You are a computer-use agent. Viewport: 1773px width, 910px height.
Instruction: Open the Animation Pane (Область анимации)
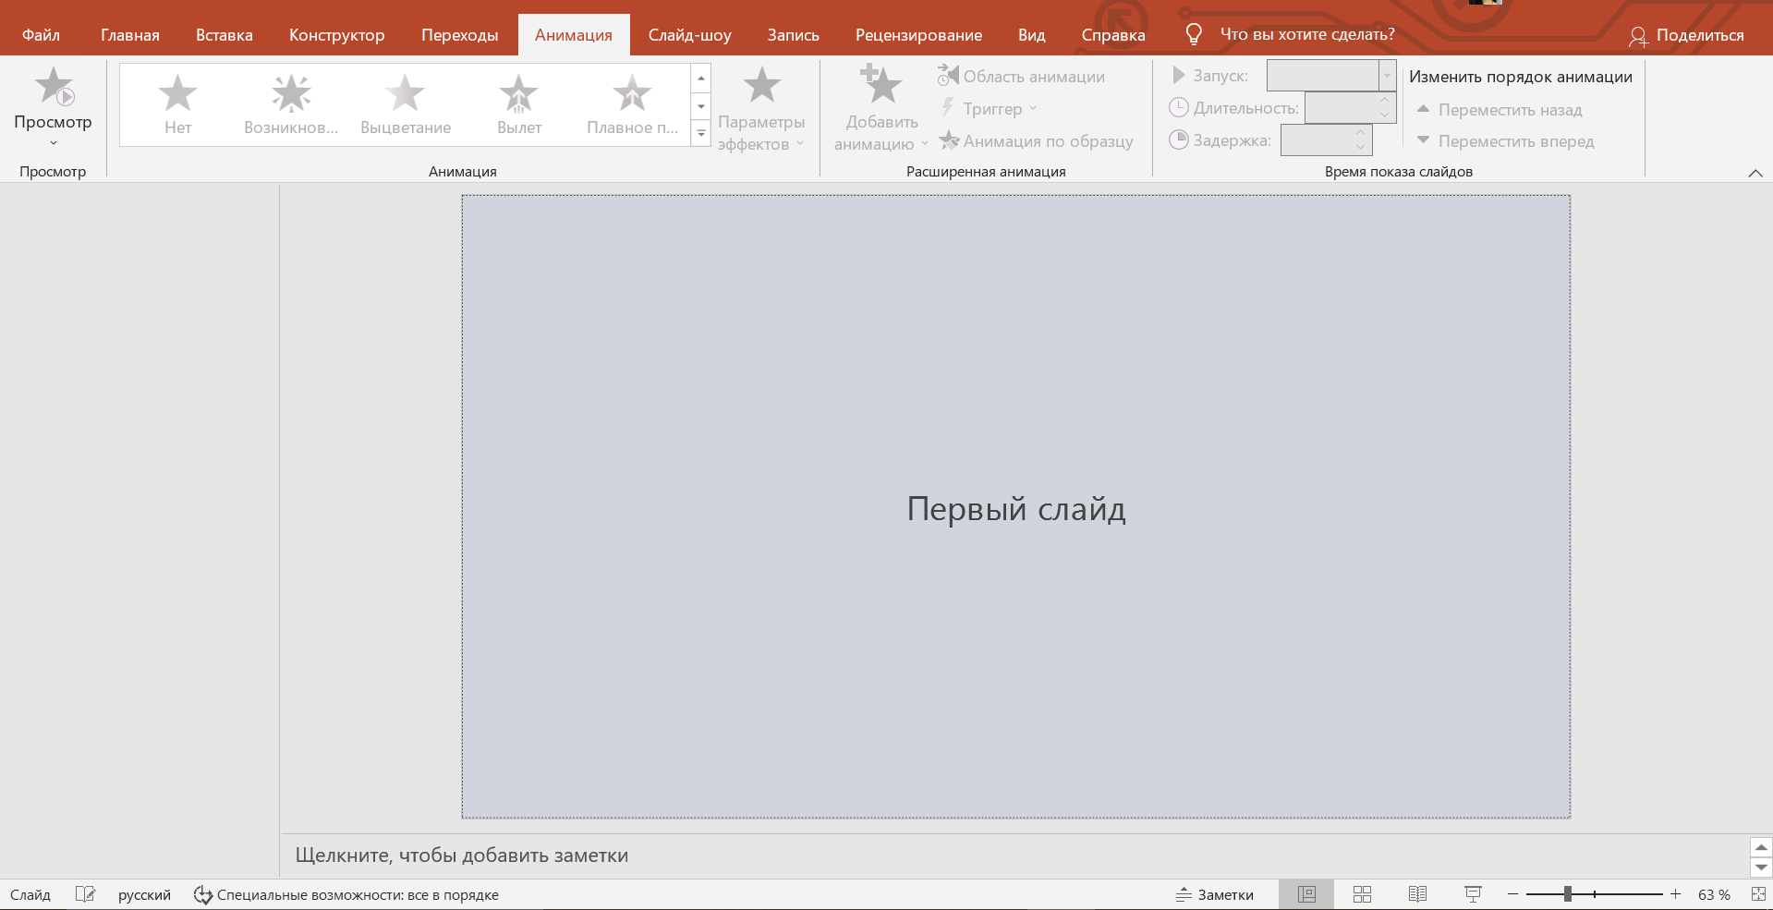tap(1021, 77)
